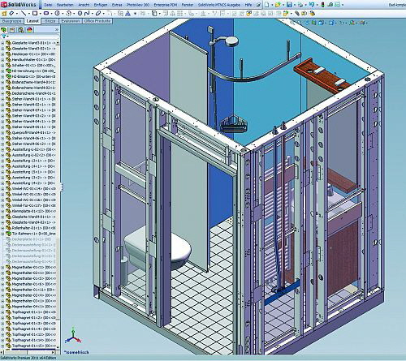
Task: Click the Point sketch tool
Action: (x=135, y=14)
